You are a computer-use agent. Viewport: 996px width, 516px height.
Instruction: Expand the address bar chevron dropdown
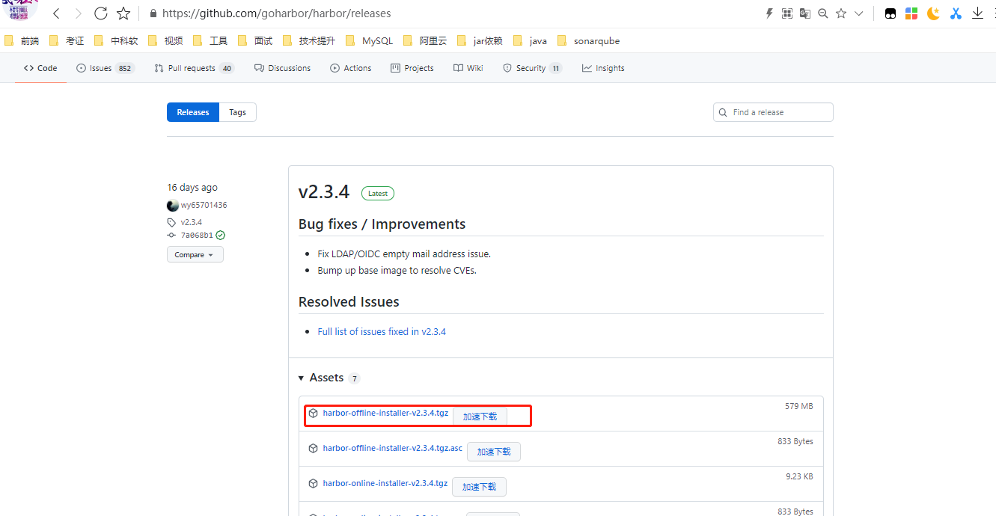(858, 13)
